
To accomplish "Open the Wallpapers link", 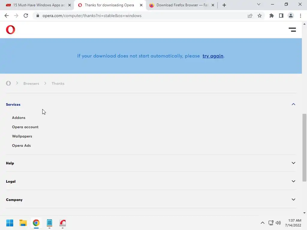I will [x=22, y=136].
